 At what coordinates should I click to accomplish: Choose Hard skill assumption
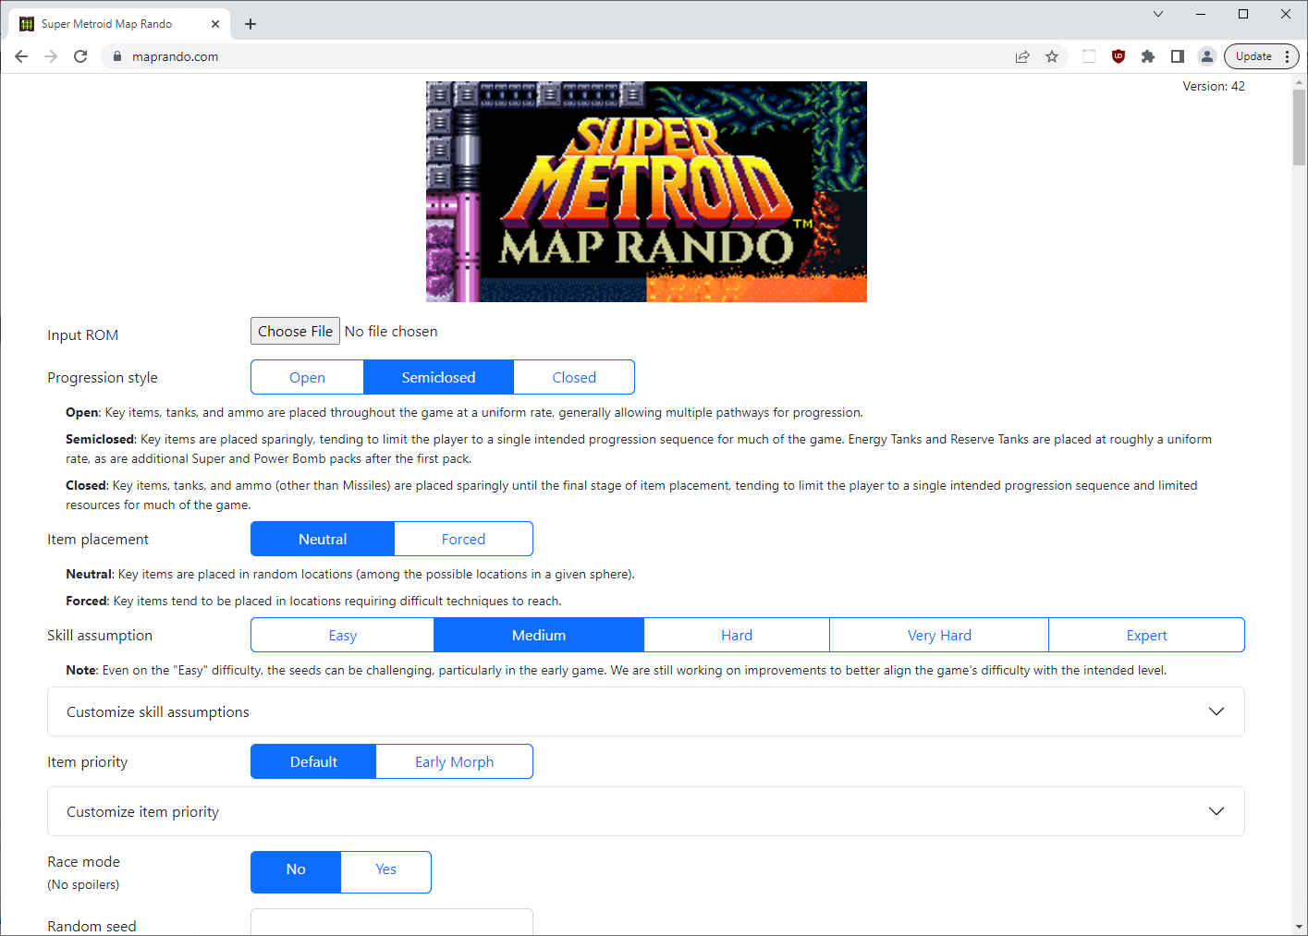(x=737, y=635)
